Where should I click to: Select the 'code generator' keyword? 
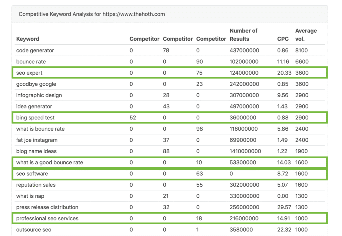click(35, 51)
